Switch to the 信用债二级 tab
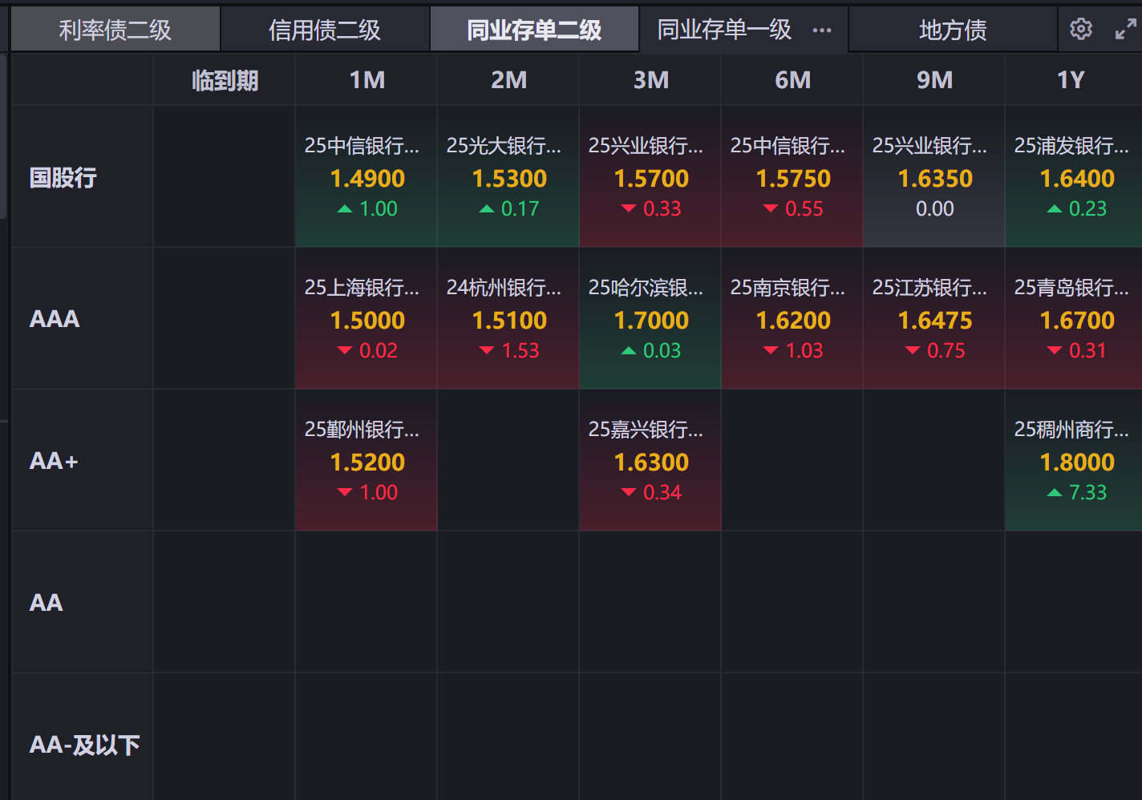The image size is (1142, 800). click(325, 30)
